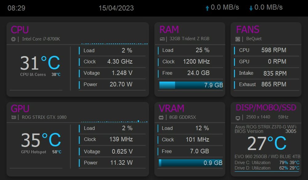Click the CPU load history graph

pos(114,43)
